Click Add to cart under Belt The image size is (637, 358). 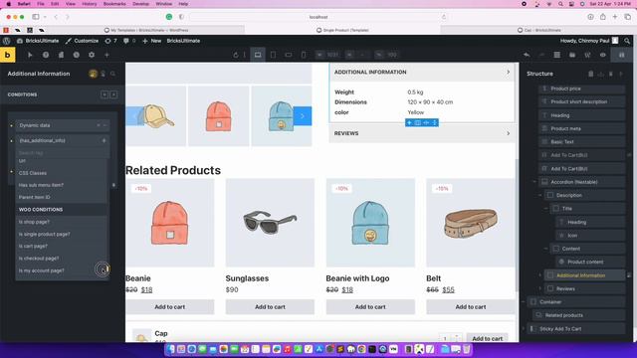coord(471,307)
